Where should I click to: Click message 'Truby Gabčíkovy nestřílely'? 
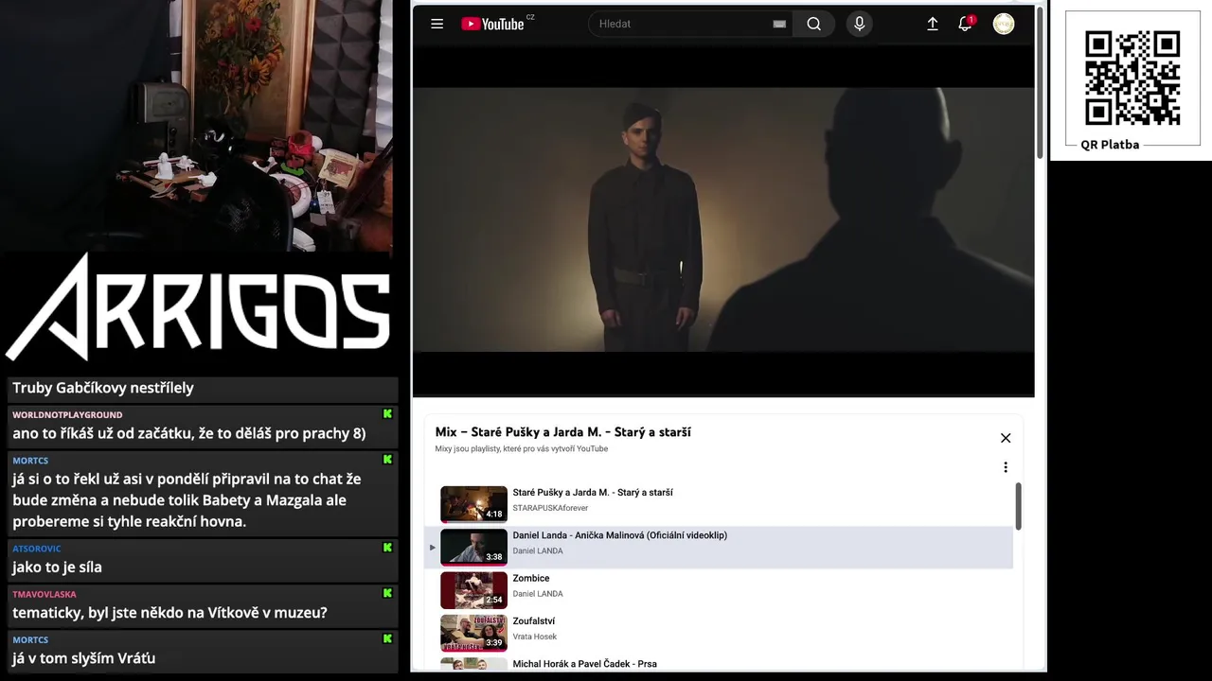103,388
